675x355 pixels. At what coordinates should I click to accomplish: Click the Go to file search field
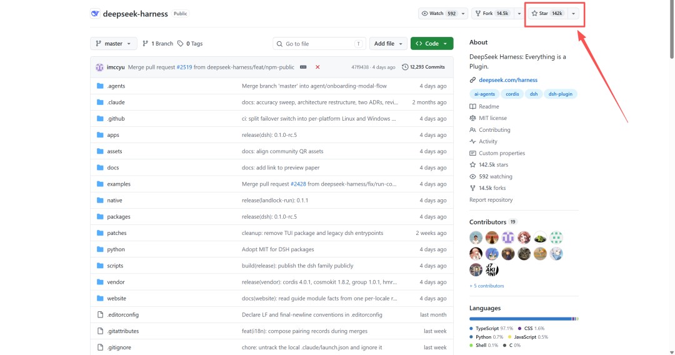pyautogui.click(x=319, y=44)
